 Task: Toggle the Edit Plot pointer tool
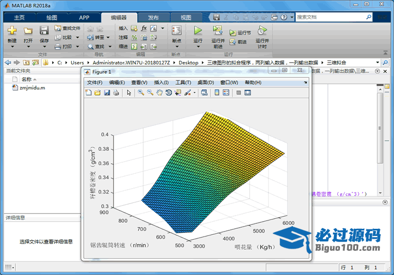pos(129,92)
